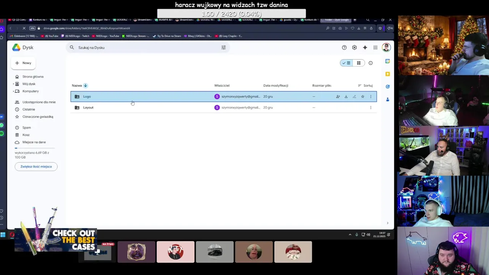Open the Lexy Chaplin bookmark

(228, 36)
